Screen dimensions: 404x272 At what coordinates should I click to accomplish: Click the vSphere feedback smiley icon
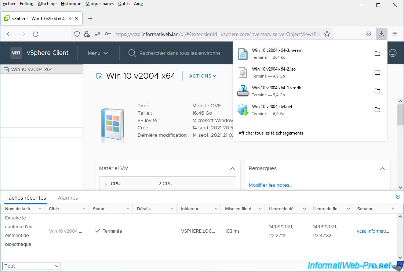(393, 53)
